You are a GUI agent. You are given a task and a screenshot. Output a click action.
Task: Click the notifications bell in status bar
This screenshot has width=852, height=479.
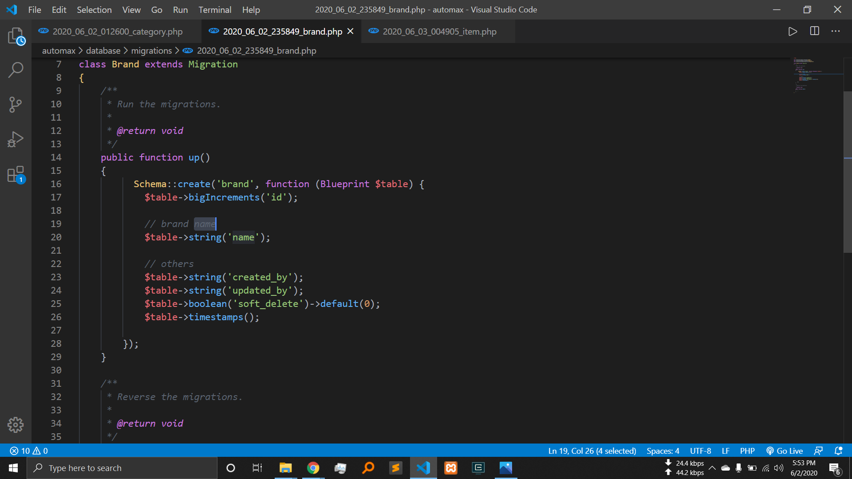tap(838, 451)
